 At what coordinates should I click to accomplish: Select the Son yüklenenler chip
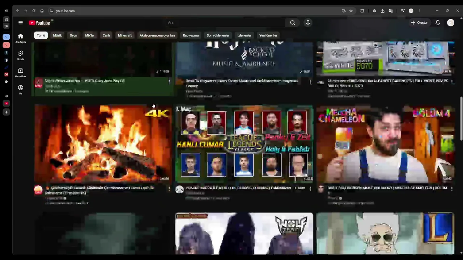pyautogui.click(x=218, y=35)
